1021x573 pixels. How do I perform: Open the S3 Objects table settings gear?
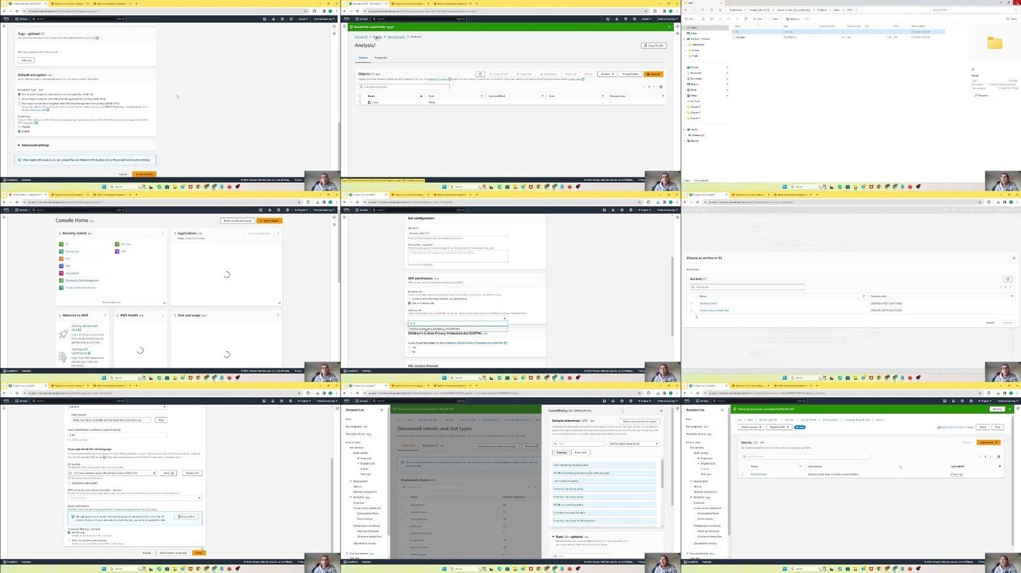pos(661,87)
